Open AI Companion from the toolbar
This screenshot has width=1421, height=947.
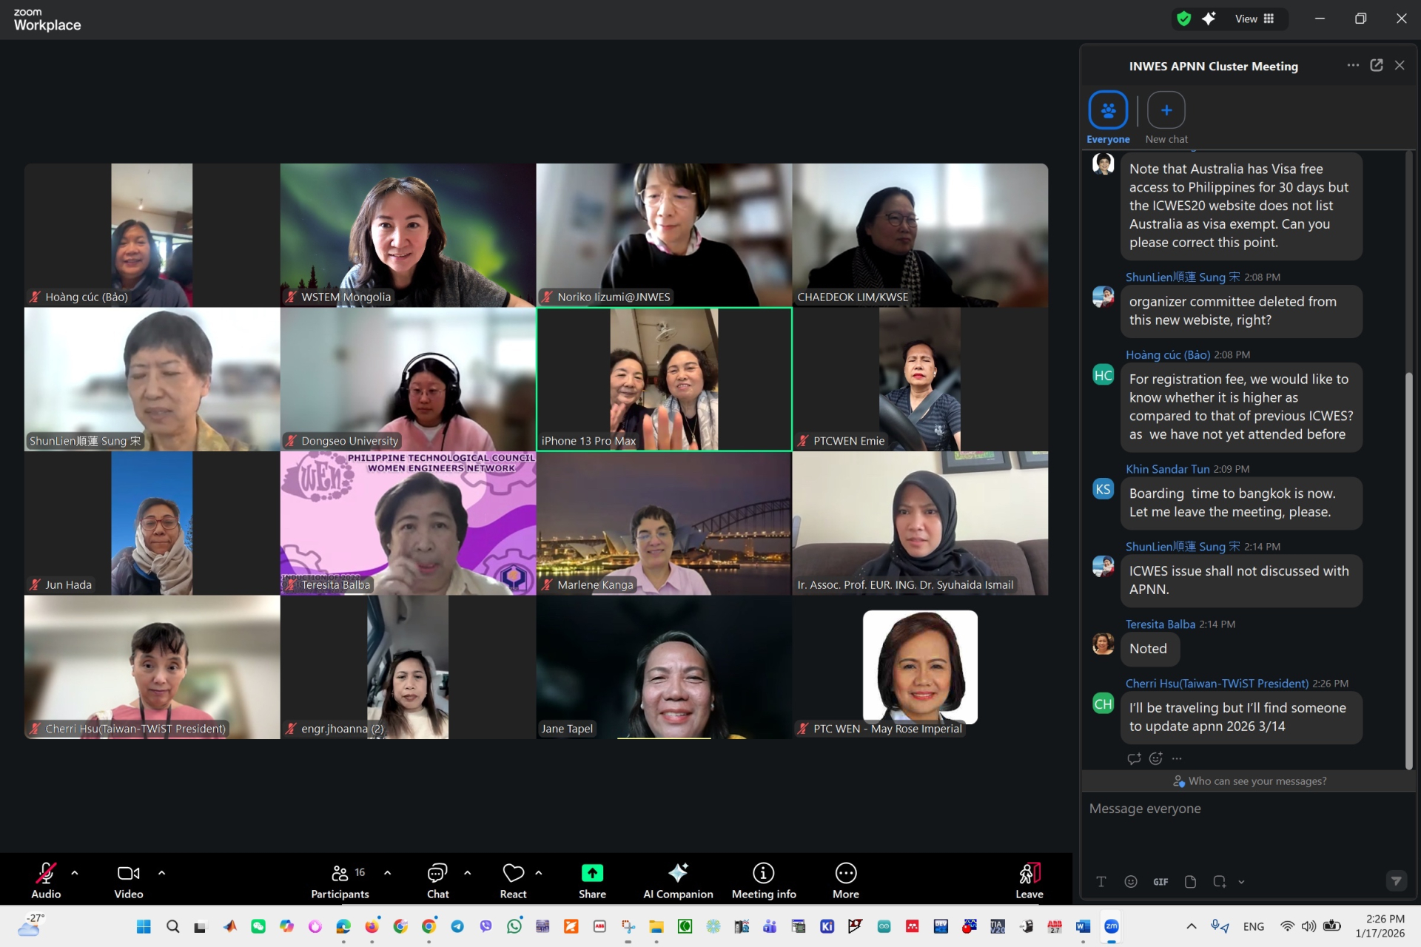coord(677,879)
